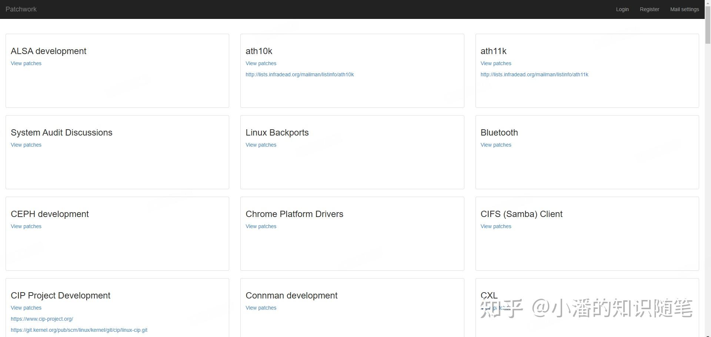View patches for CIFS (Samba) Client
Screen dimensions: 711x337
496,226
